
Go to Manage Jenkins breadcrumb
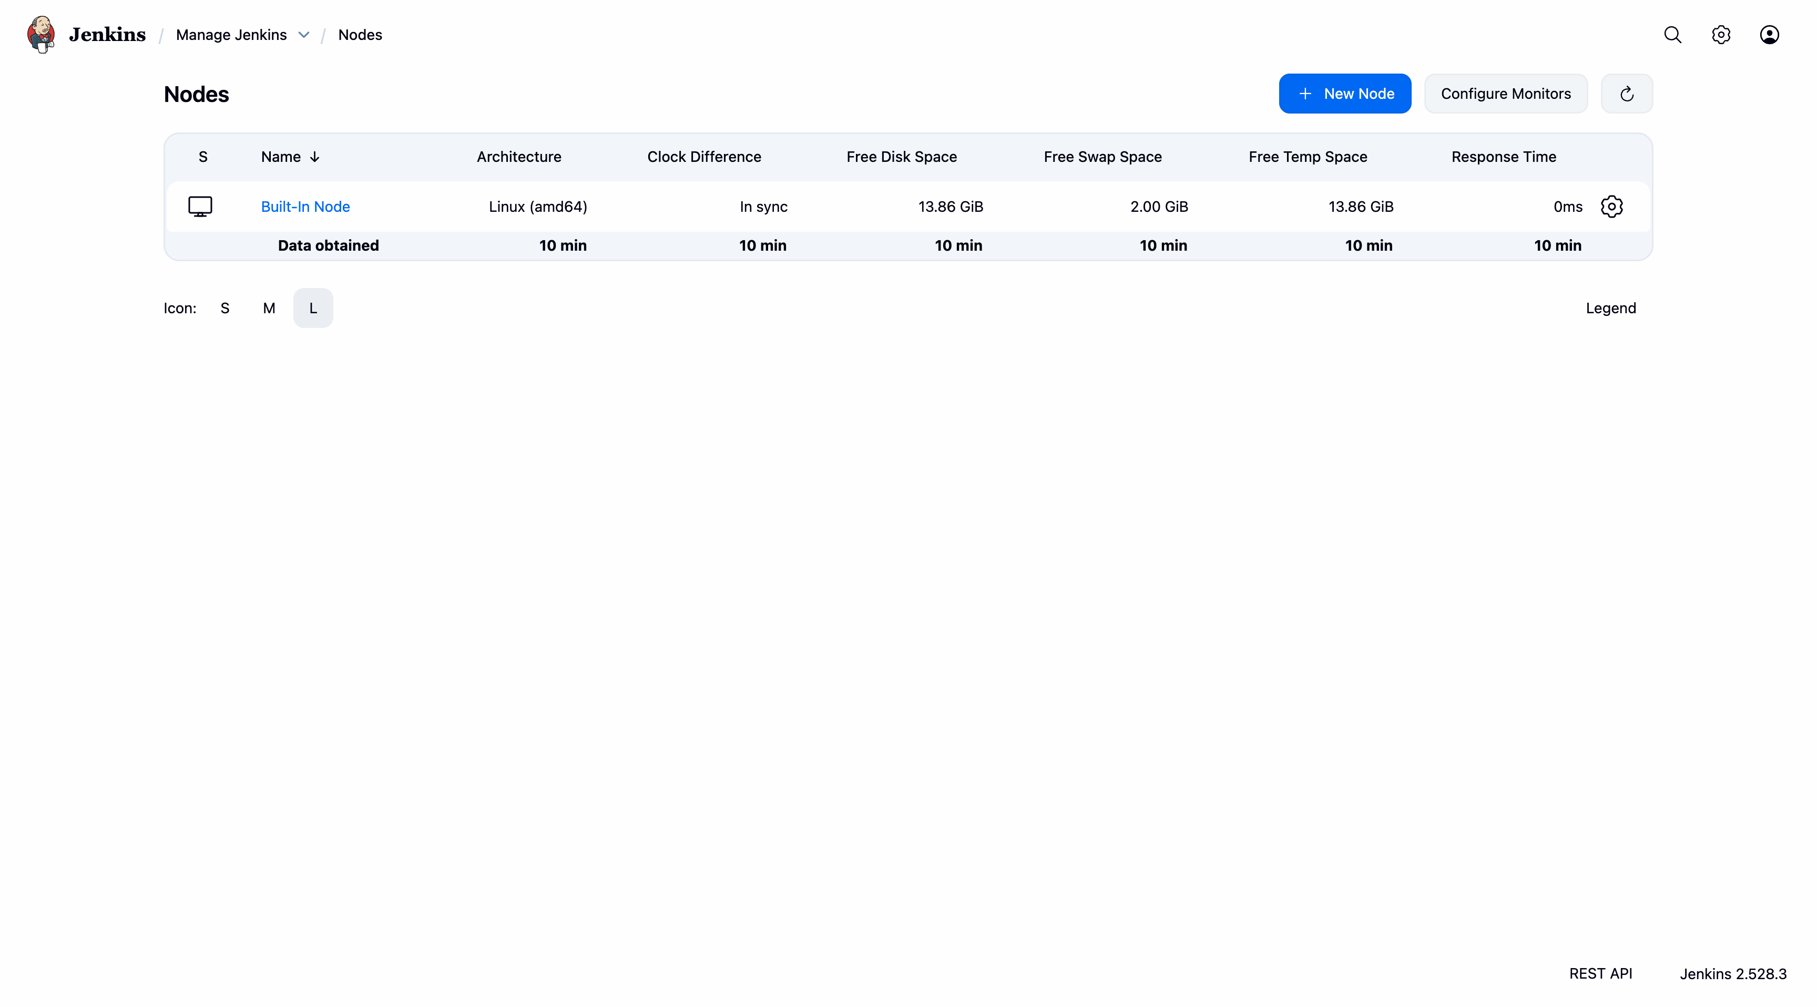231,35
